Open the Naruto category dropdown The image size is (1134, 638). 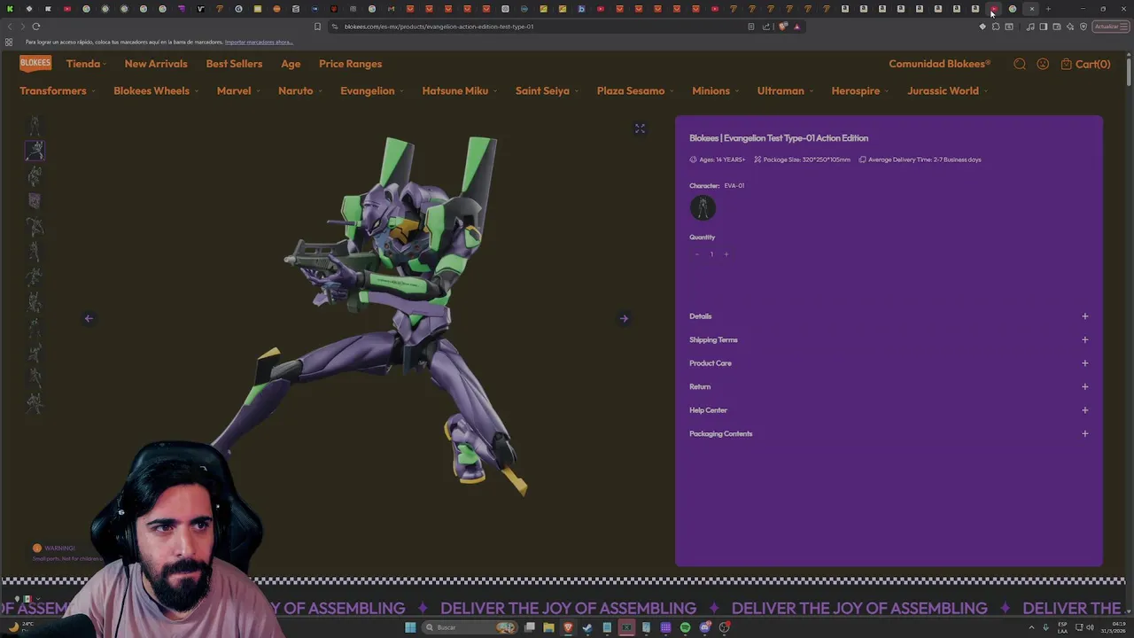[x=299, y=90]
